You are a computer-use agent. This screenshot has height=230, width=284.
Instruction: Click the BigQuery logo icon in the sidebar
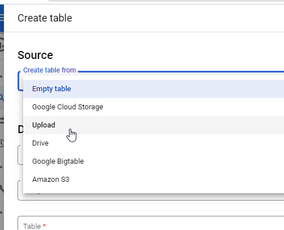point(2,45)
